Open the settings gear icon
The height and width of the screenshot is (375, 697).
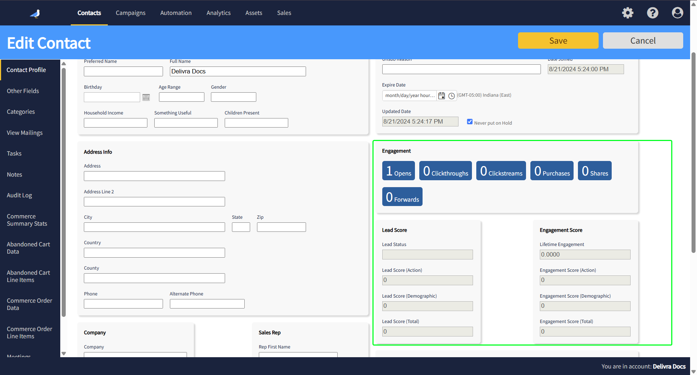coord(628,13)
